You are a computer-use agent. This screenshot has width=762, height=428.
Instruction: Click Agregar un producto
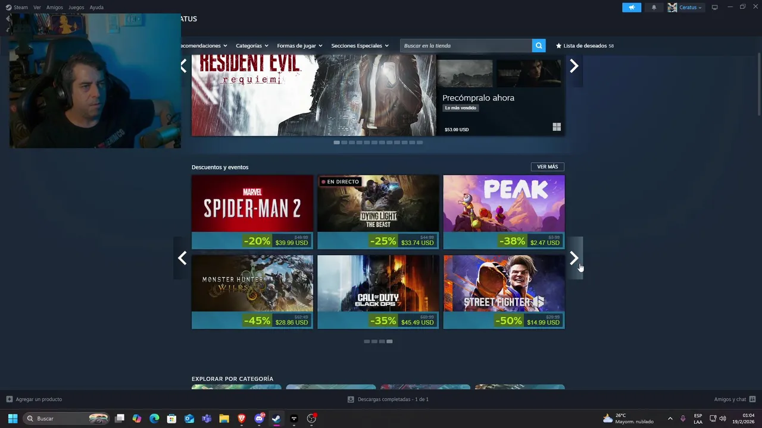pyautogui.click(x=34, y=399)
